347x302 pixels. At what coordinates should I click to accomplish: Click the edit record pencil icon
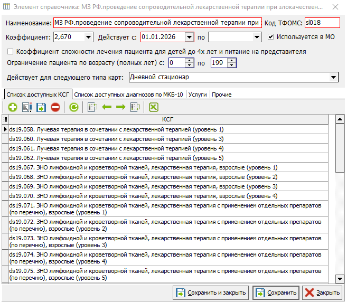[x=27, y=107]
